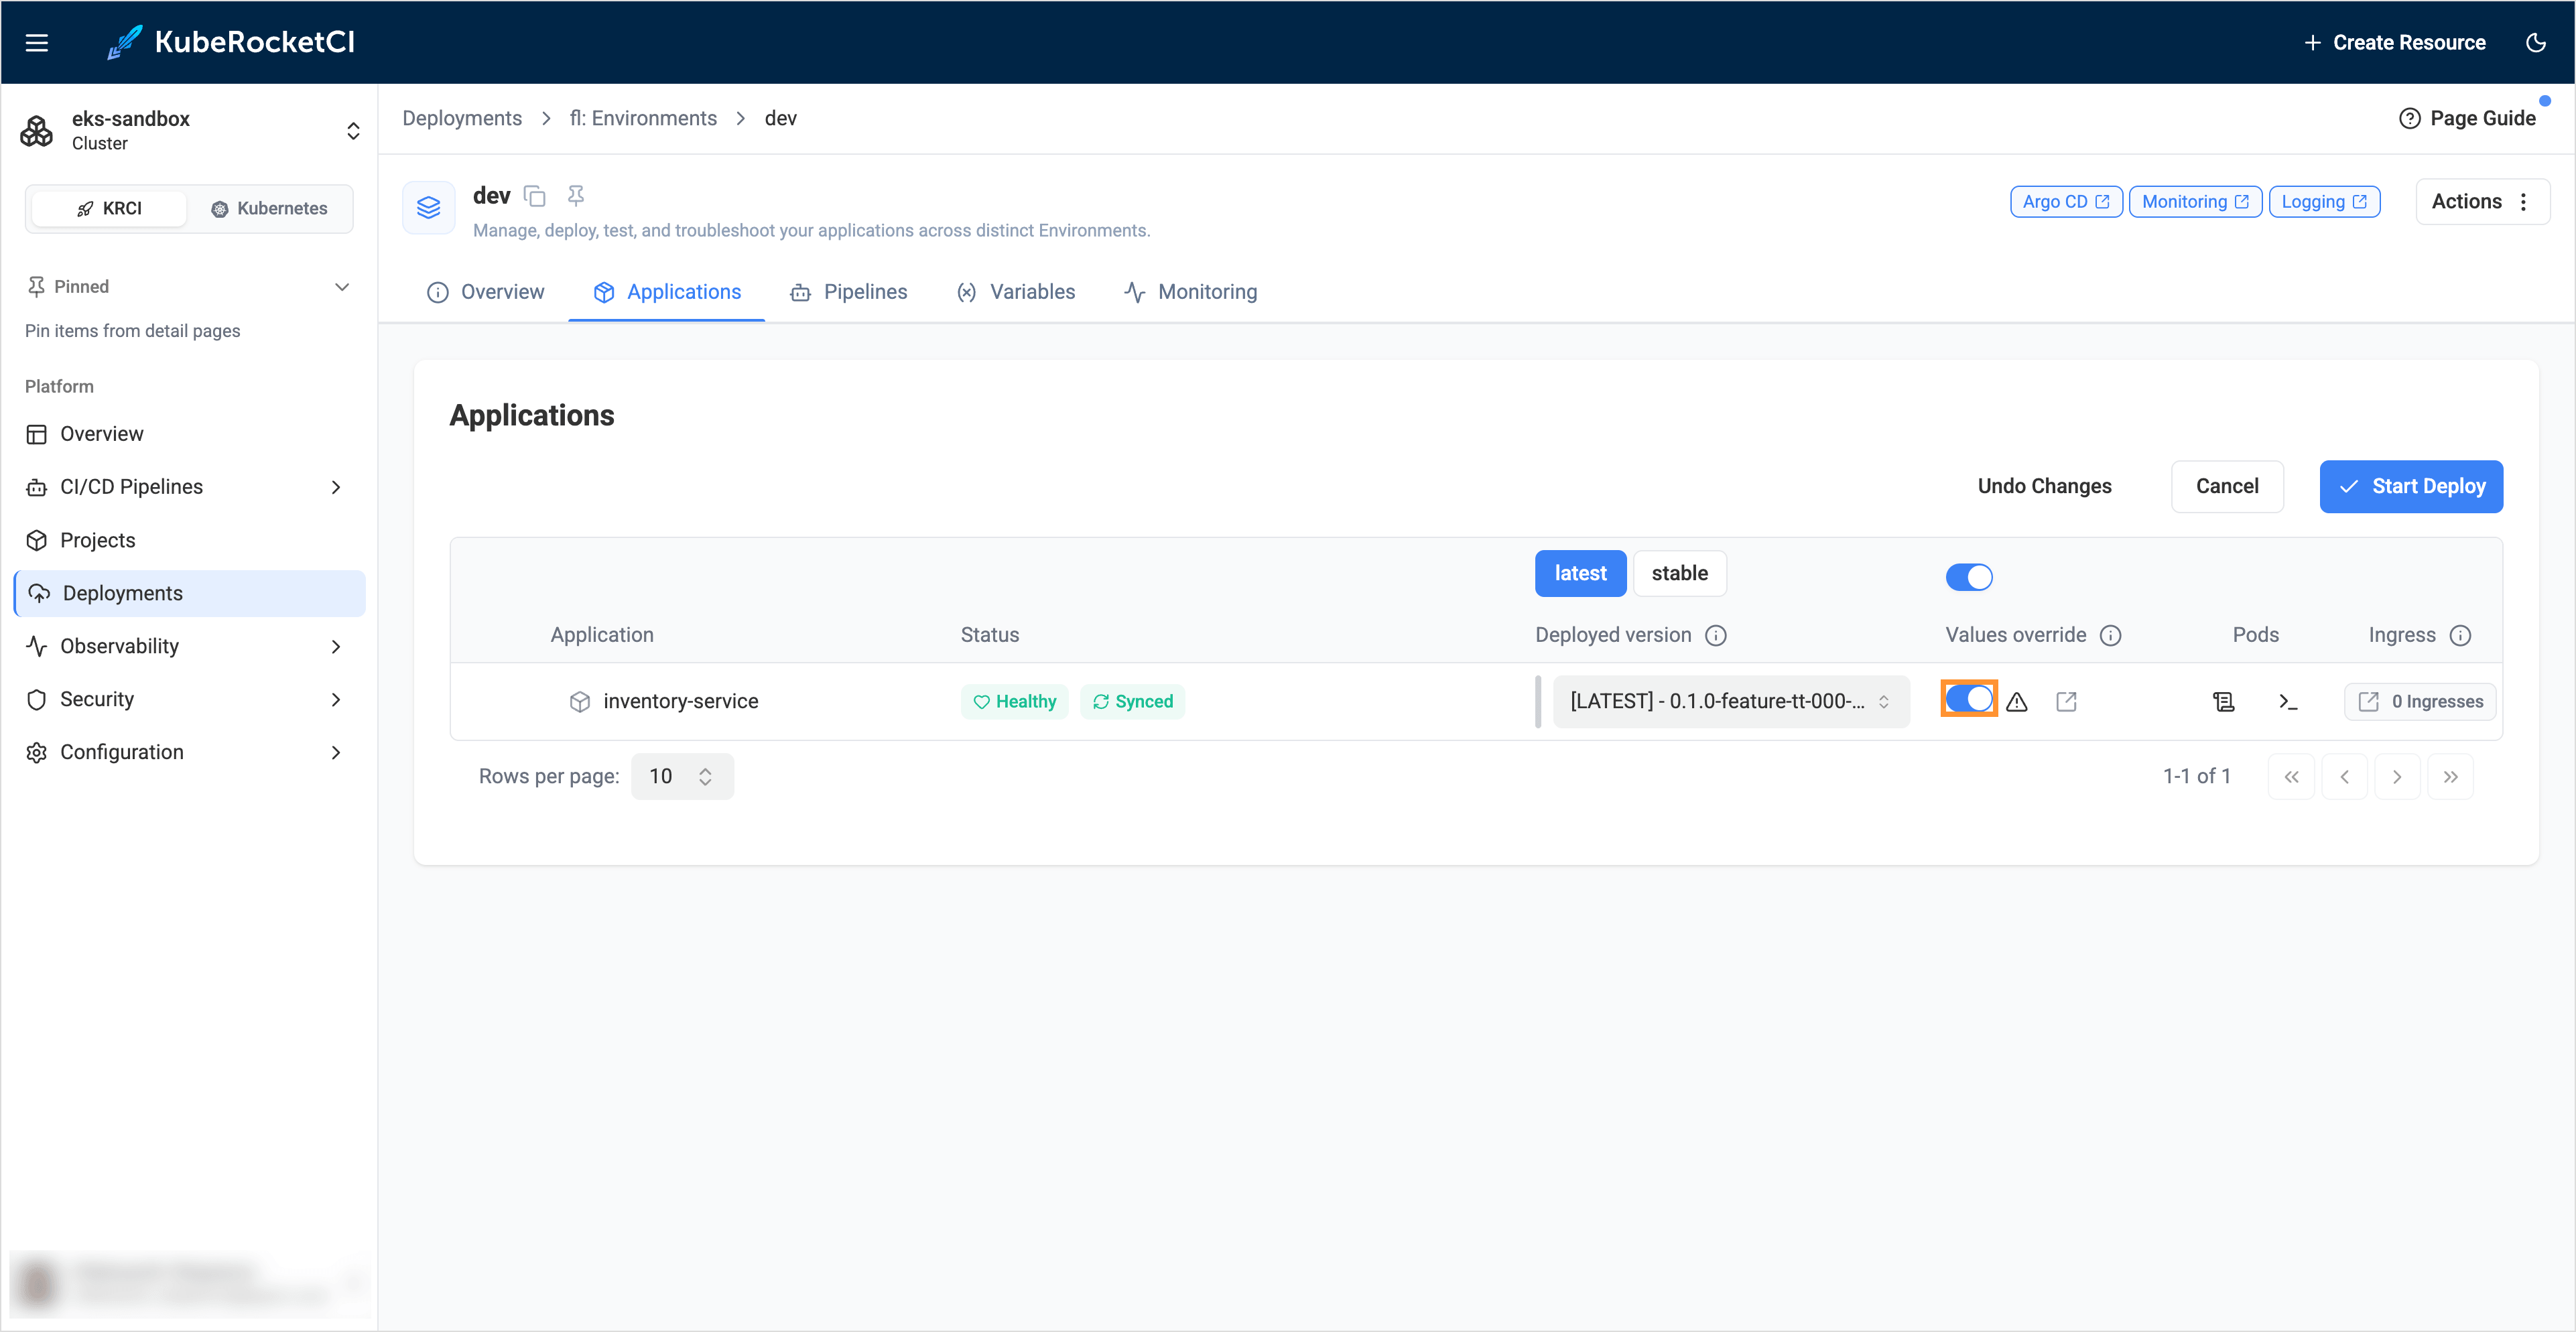Viewport: 2576px width, 1332px height.
Task: Open the 0 Ingresses button
Action: pyautogui.click(x=2419, y=702)
